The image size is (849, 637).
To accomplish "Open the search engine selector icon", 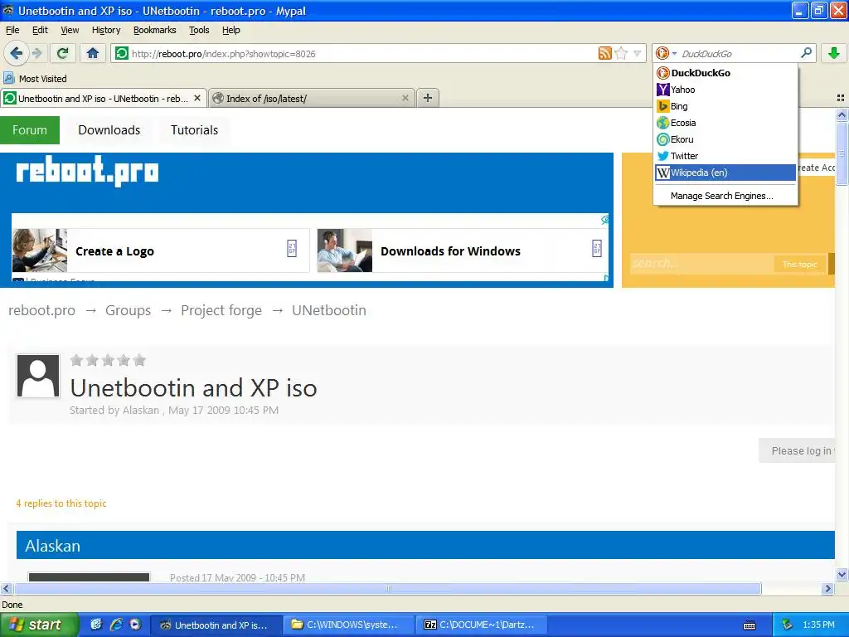I will 666,53.
